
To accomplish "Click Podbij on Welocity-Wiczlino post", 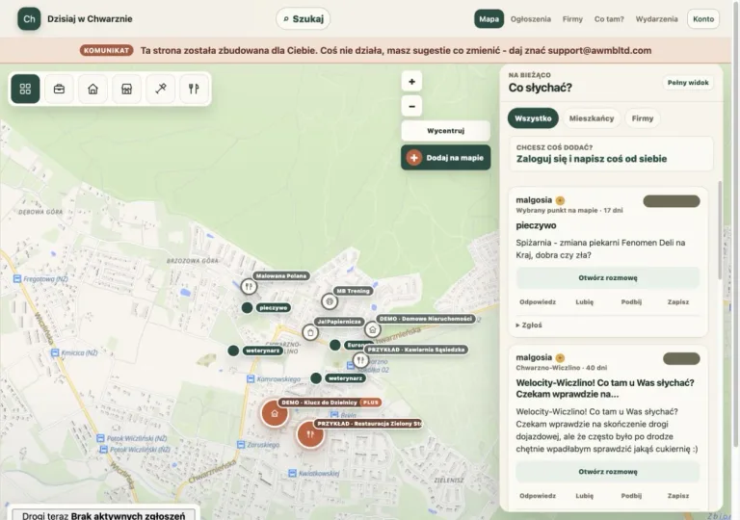I will pyautogui.click(x=631, y=496).
